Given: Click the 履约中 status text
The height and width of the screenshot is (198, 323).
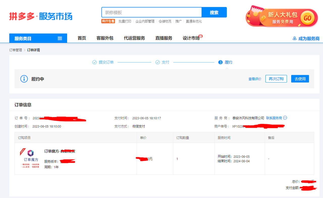Looking at the screenshot, I should coord(38,79).
